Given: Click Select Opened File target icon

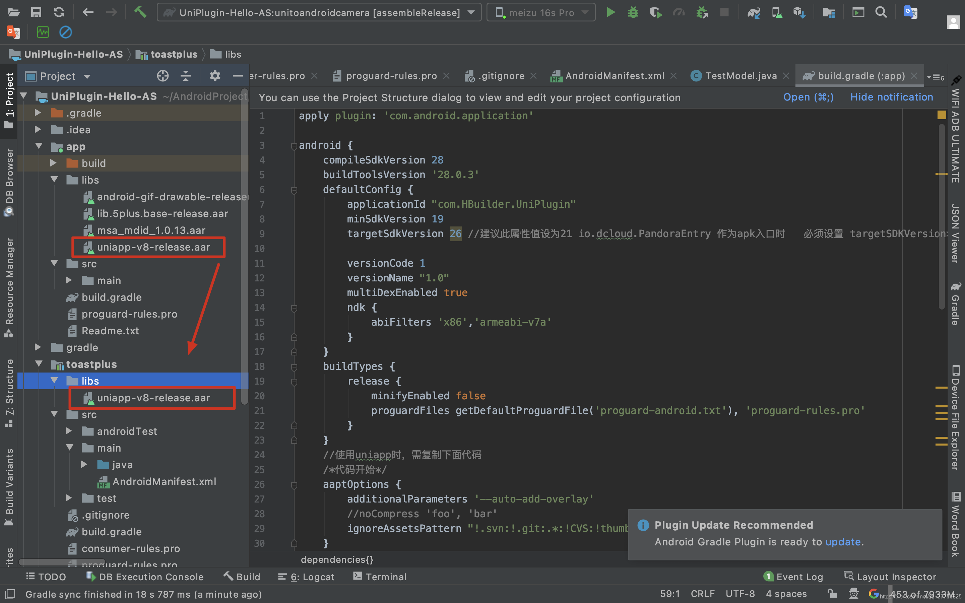Looking at the screenshot, I should point(163,76).
